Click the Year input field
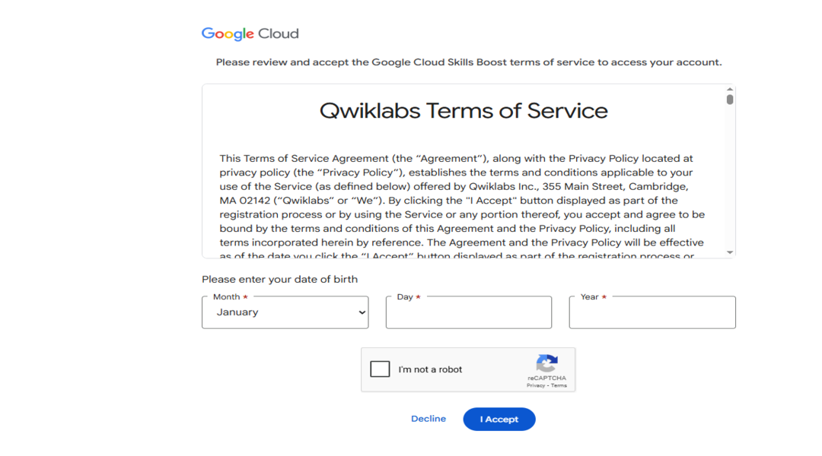822x456 pixels. click(x=652, y=312)
